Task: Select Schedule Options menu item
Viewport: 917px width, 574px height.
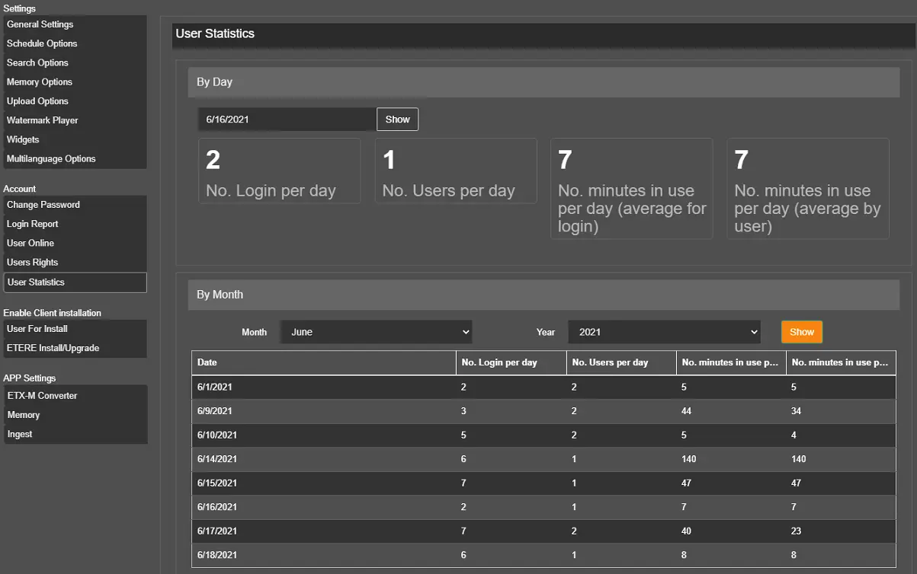Action: tap(42, 43)
